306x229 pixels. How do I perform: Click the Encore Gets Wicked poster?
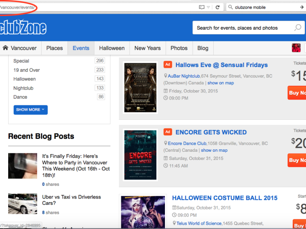tap(140, 155)
